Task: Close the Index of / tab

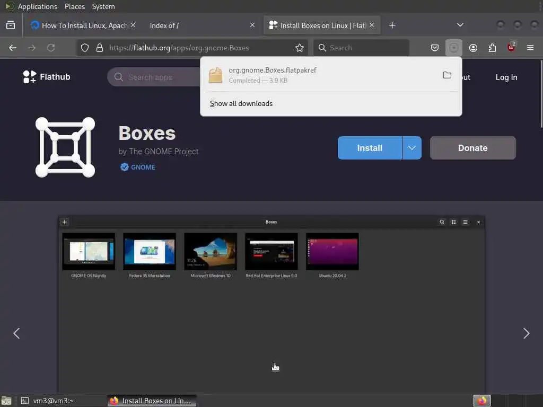Action: click(x=252, y=25)
